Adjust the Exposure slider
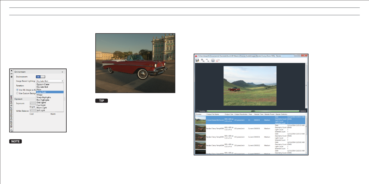 pyautogui.click(x=33, y=103)
